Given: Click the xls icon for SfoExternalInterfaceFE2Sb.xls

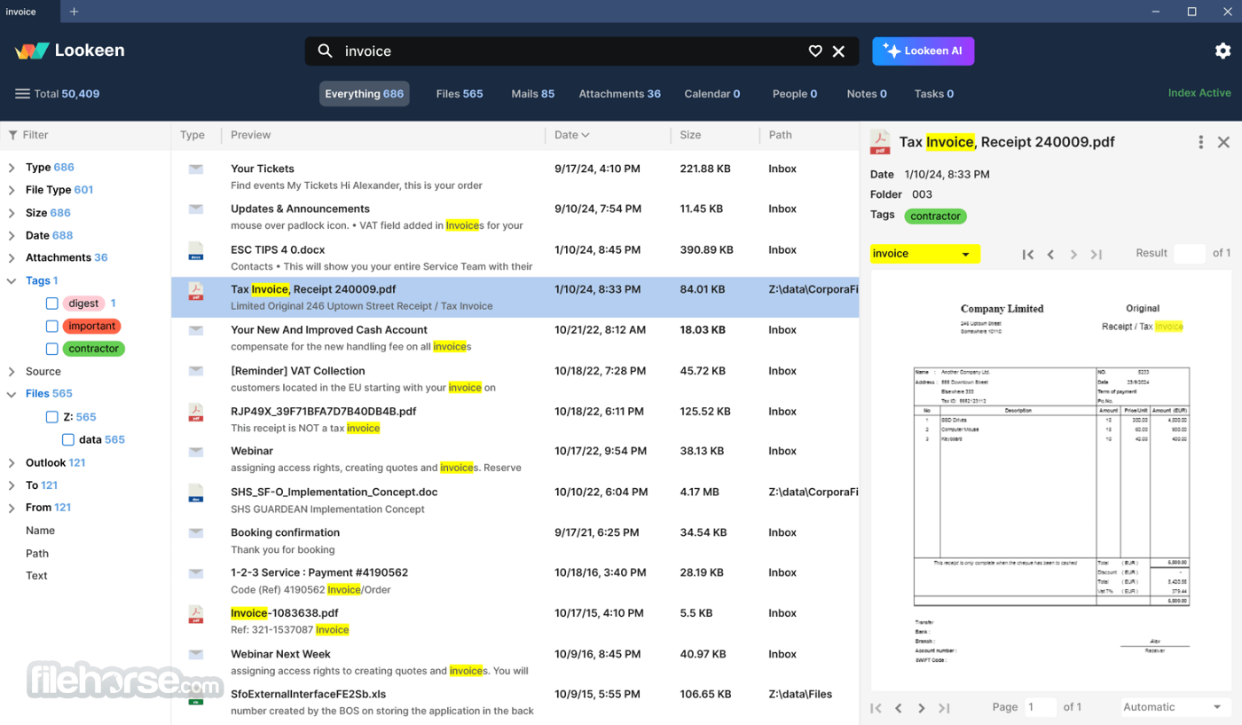Looking at the screenshot, I should click(x=196, y=695).
